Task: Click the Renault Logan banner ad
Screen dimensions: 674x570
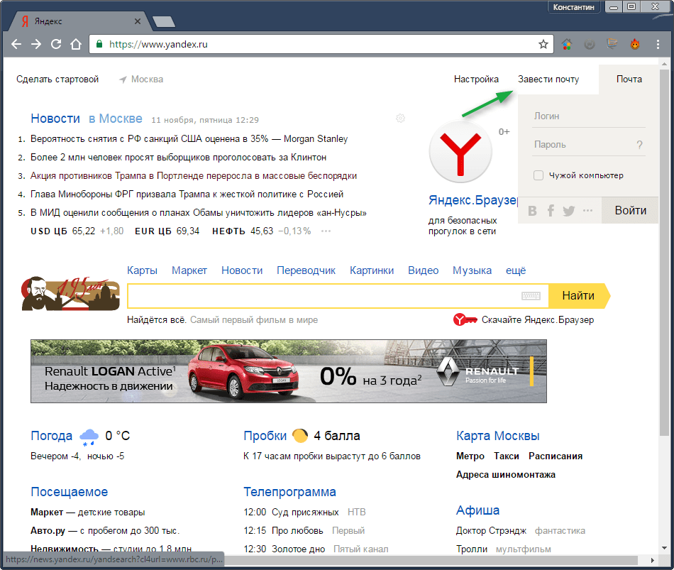Action: click(x=289, y=371)
